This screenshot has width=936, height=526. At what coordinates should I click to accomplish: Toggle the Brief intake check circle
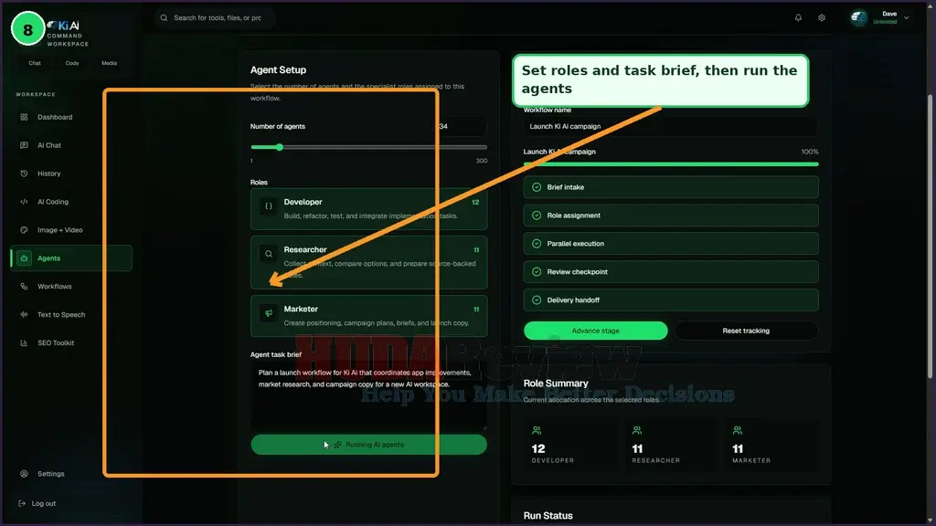[537, 187]
